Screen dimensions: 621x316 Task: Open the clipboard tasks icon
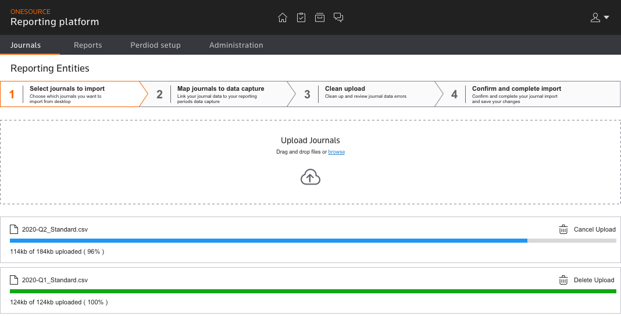[x=301, y=17]
